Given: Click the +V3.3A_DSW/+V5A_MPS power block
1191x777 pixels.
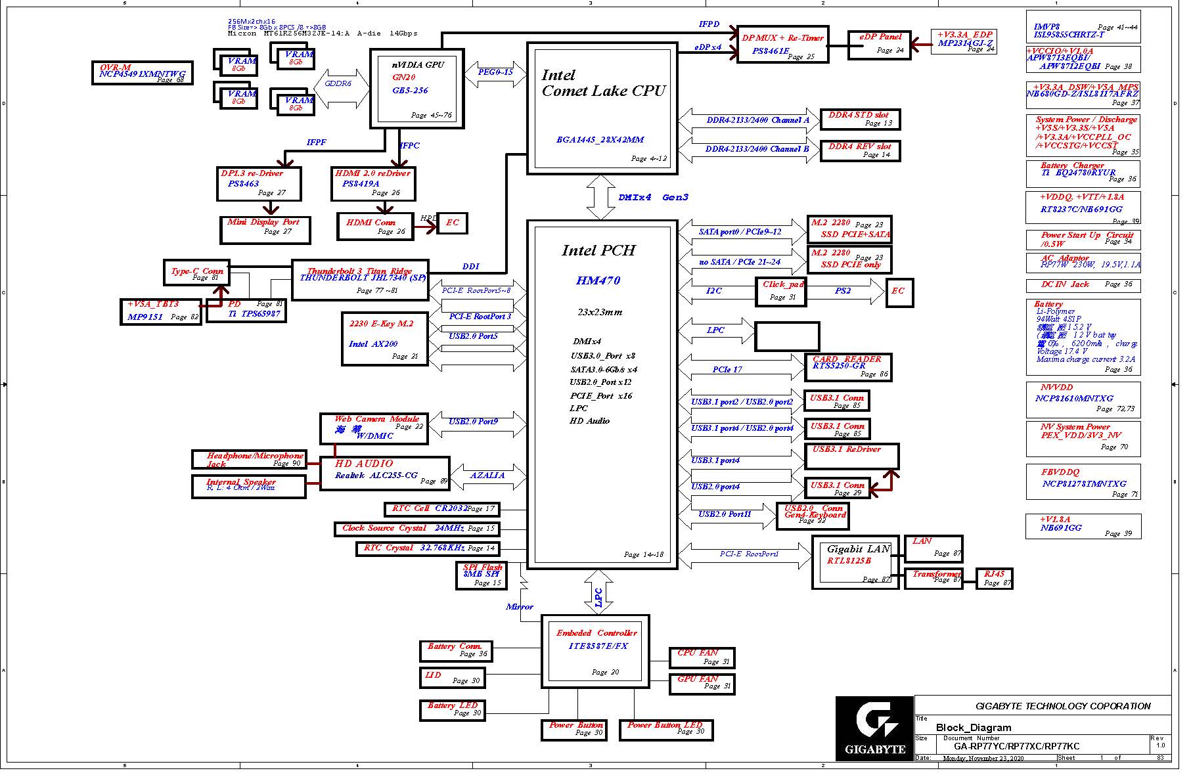Looking at the screenshot, I should [x=1083, y=95].
